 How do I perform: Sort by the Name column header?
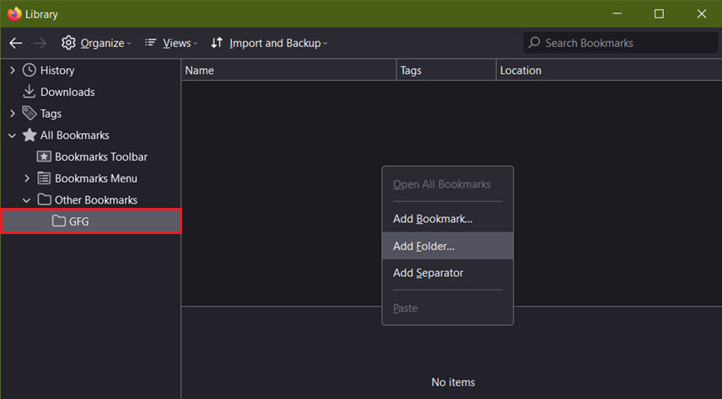tap(288, 71)
